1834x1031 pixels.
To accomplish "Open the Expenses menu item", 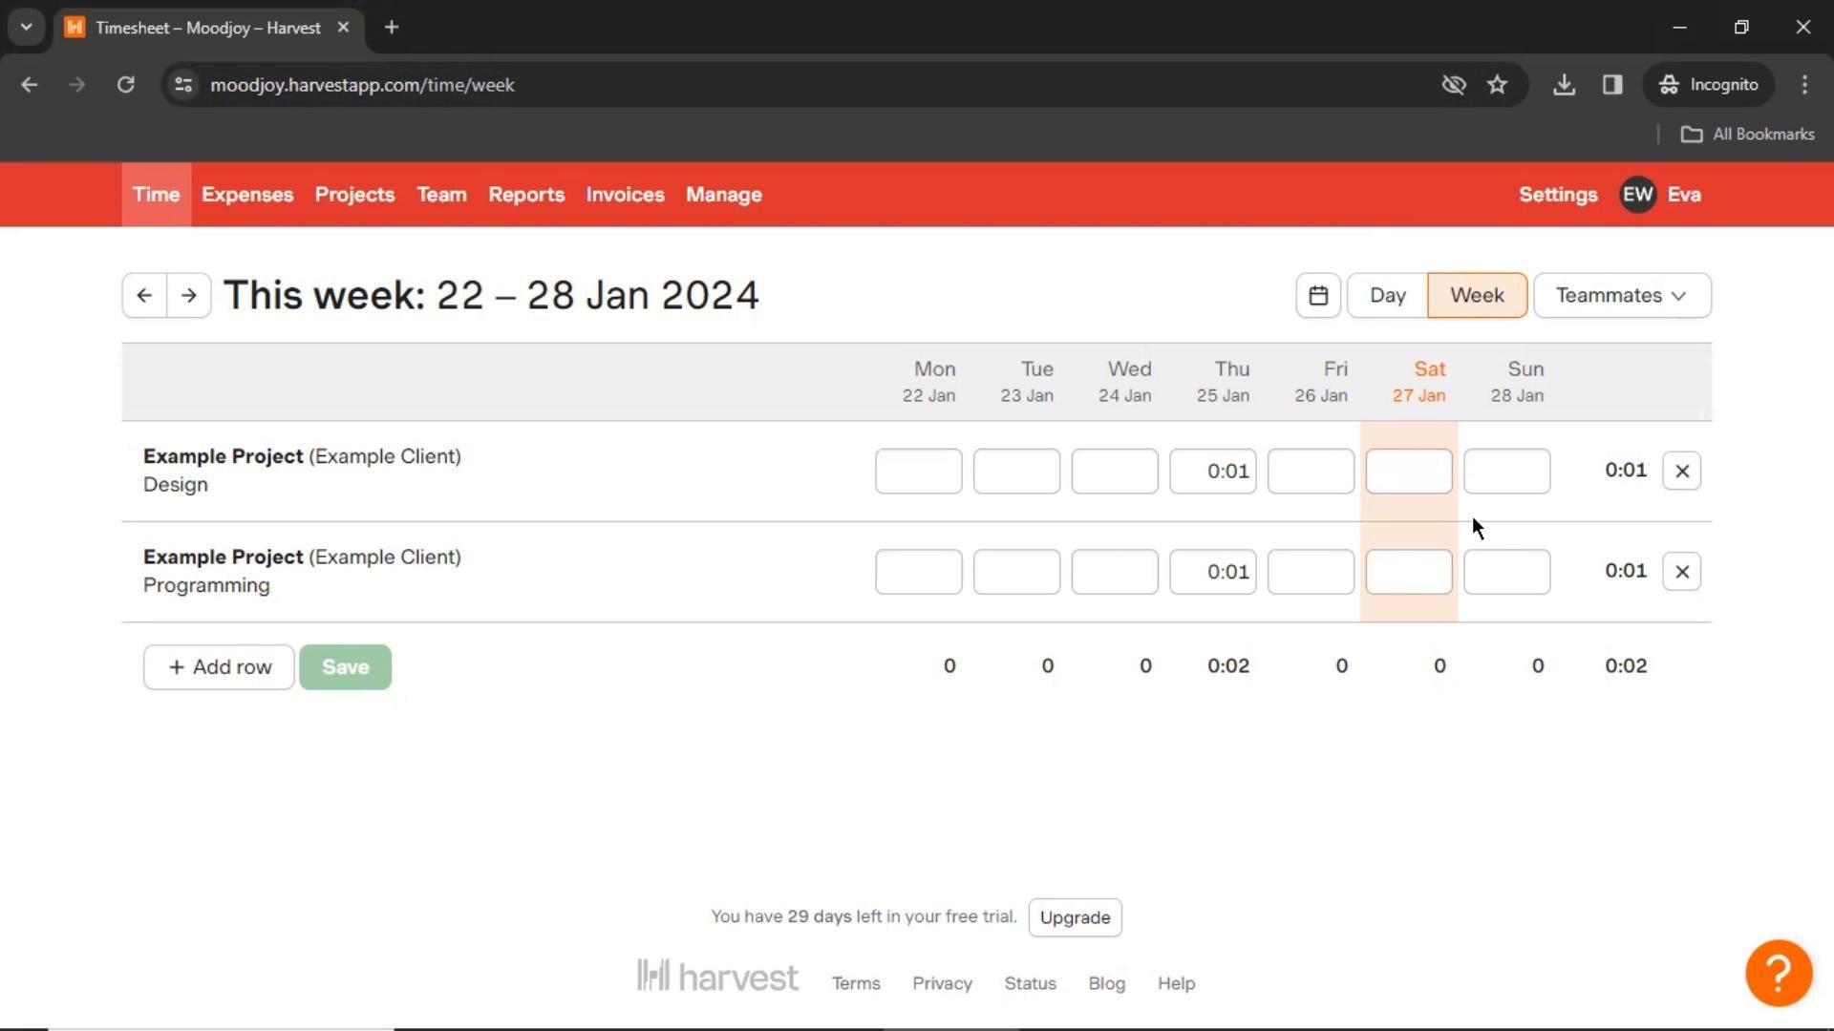I will coord(247,195).
